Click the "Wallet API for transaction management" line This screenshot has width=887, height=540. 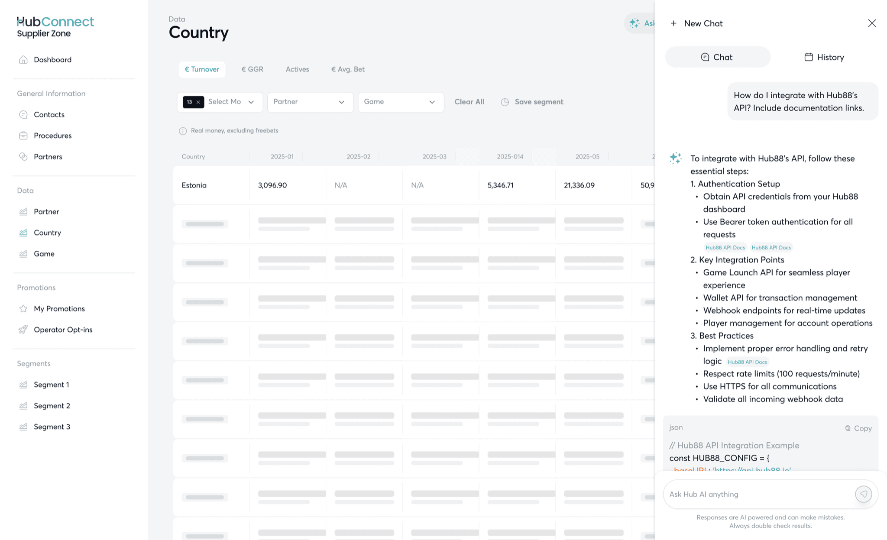[x=780, y=298]
